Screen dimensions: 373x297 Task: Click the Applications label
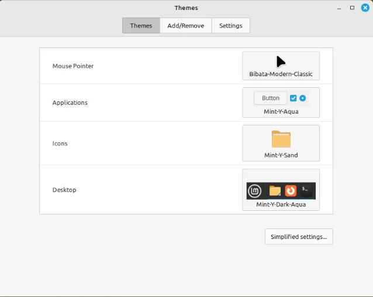coord(70,103)
